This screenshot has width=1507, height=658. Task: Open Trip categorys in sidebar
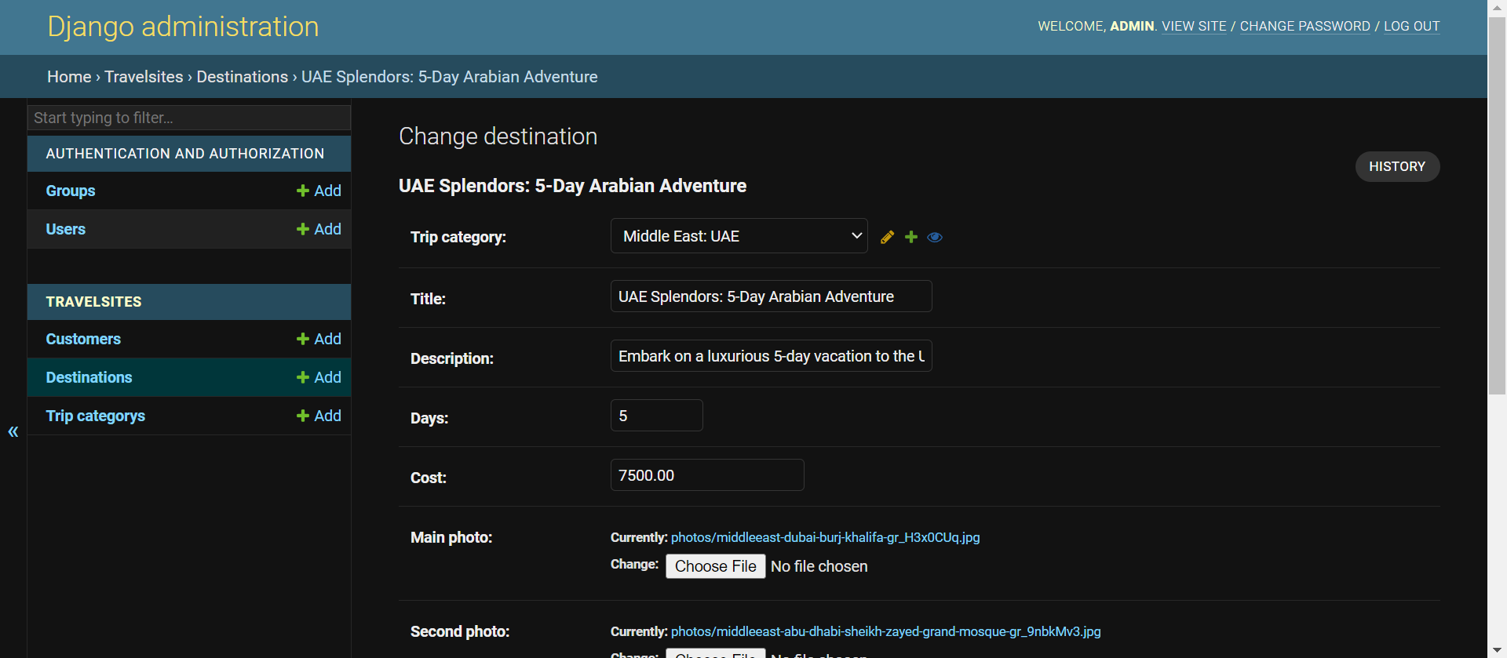coord(96,416)
